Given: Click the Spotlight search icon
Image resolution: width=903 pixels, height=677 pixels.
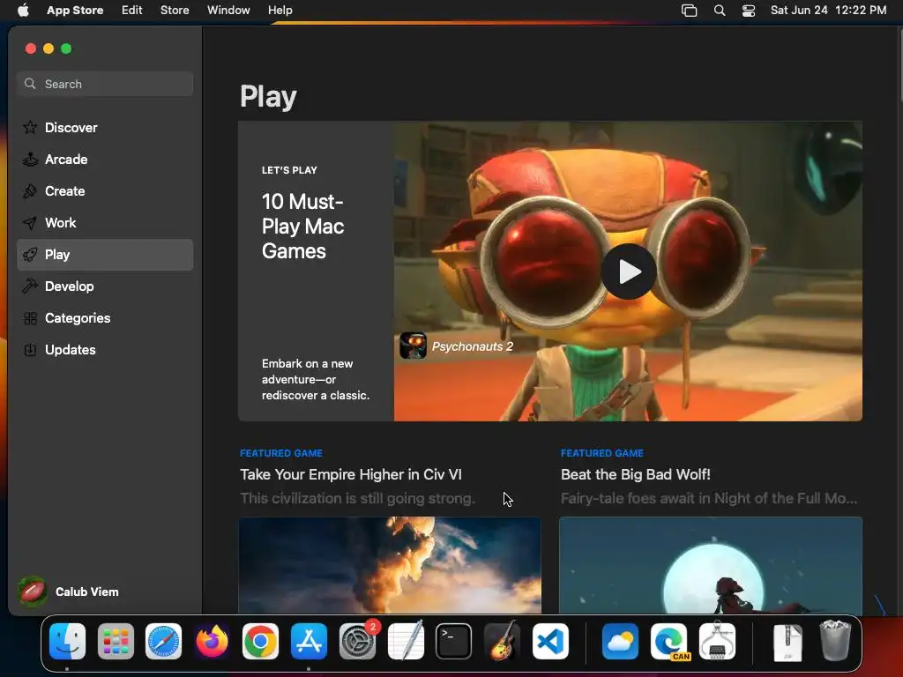Looking at the screenshot, I should click(x=720, y=11).
